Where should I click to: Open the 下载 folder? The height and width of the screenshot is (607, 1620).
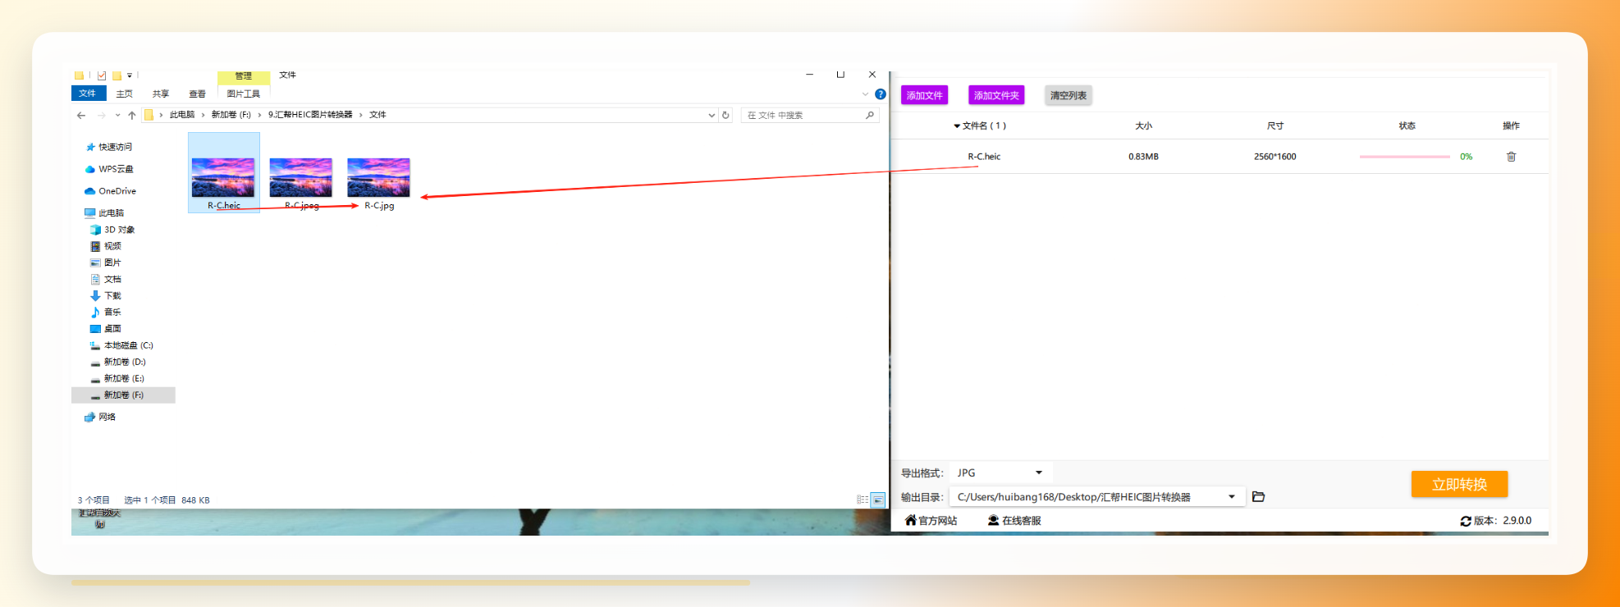[x=106, y=295]
